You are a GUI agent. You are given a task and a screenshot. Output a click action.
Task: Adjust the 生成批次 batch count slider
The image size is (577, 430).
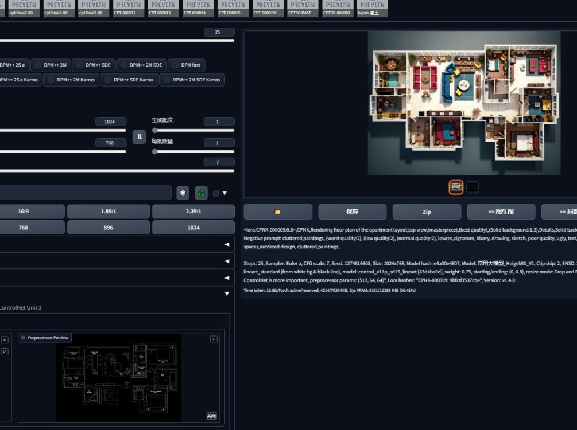193,130
